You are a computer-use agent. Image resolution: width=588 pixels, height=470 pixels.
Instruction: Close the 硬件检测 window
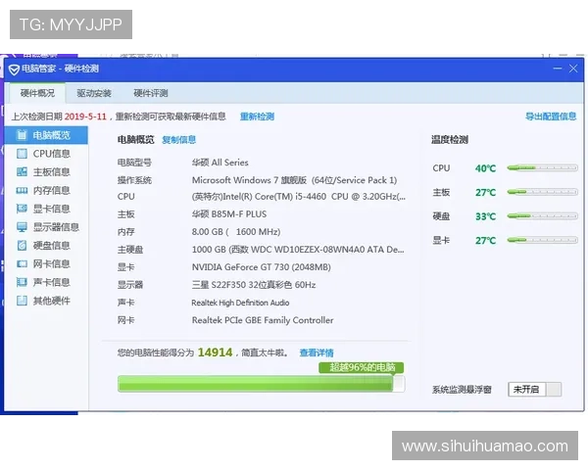573,69
